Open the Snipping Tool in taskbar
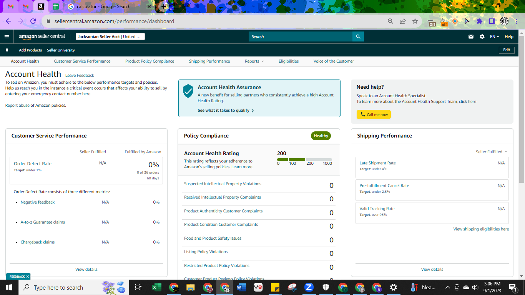525x295 pixels. point(292,287)
